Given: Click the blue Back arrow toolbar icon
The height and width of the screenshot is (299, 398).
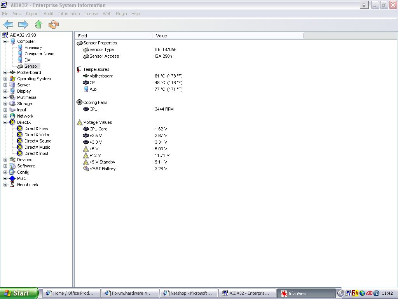Looking at the screenshot, I should pyautogui.click(x=8, y=25).
